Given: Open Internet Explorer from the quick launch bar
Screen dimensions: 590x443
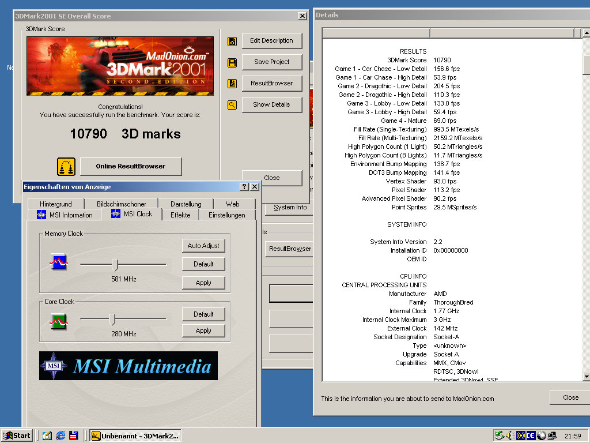Looking at the screenshot, I should [60, 436].
